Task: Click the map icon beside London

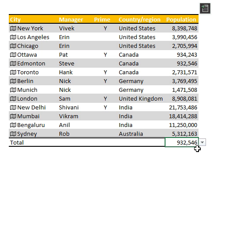Action: (13, 98)
